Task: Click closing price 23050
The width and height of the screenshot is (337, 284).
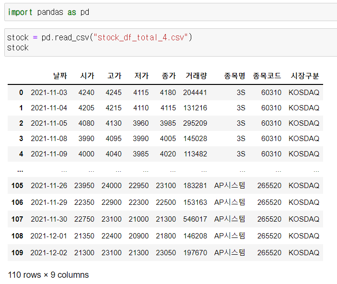Action: pos(166,253)
